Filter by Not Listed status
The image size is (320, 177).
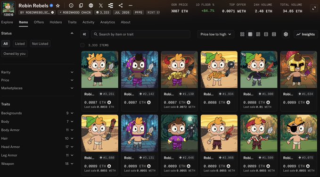pos(40,44)
